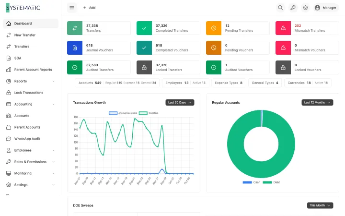Image resolution: width=345 pixels, height=216 pixels.
Task: Expand the Monitoring submenu chevron
Action: [x=53, y=173]
